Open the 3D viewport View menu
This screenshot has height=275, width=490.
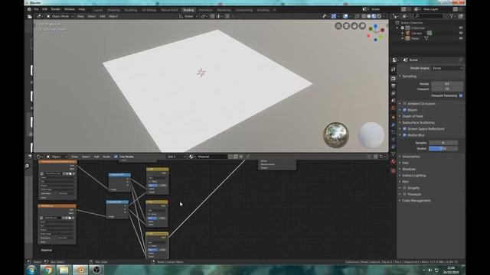coord(80,16)
